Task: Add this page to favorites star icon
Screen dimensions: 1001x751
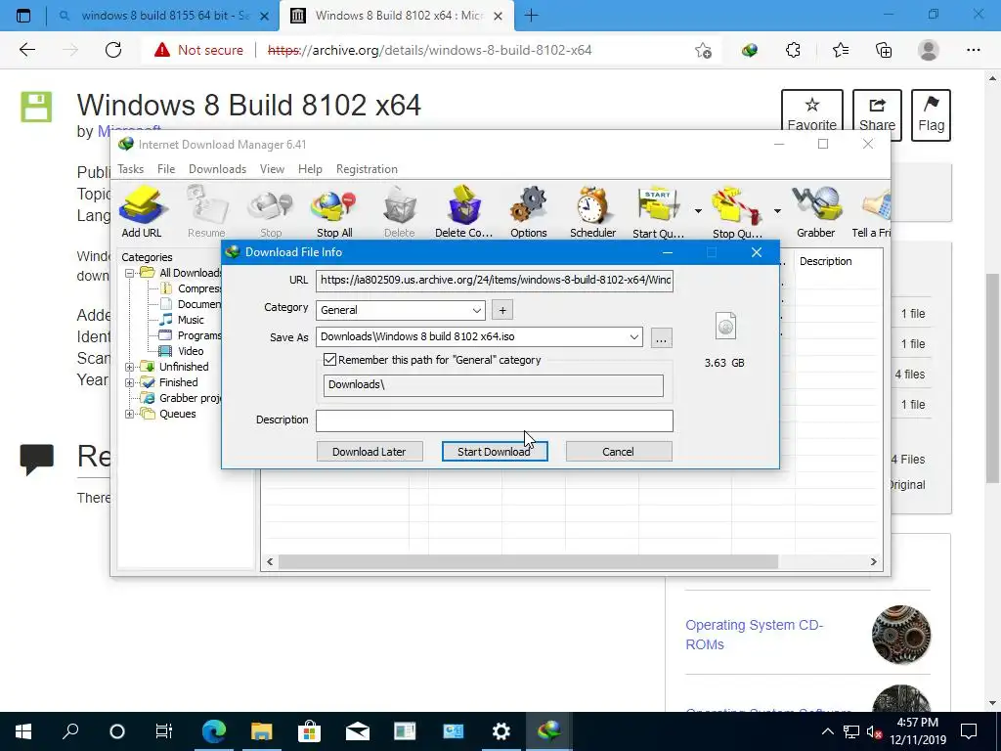Action: coord(703,50)
